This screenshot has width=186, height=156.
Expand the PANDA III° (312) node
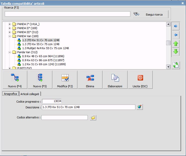(x=10, y=32)
